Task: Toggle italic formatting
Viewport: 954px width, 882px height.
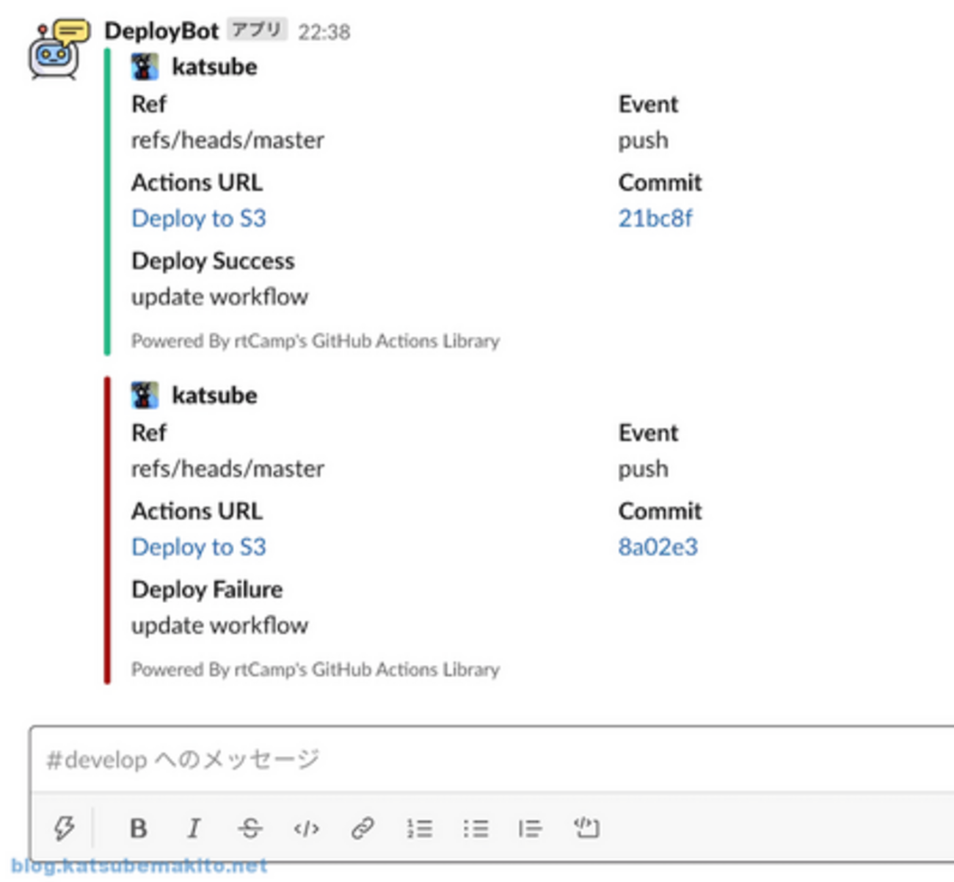Action: coord(194,828)
